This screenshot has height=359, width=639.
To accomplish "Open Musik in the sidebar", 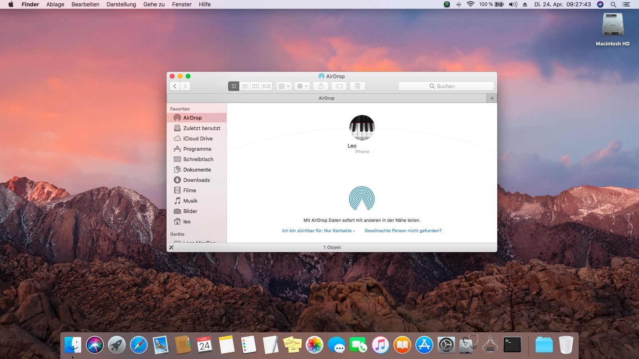I will click(x=196, y=201).
